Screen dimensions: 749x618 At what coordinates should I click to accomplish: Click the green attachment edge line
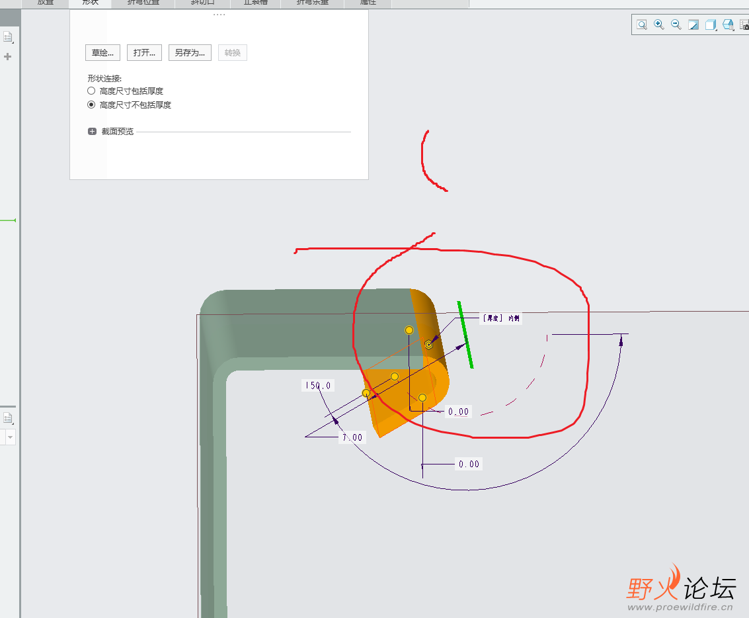(x=465, y=335)
